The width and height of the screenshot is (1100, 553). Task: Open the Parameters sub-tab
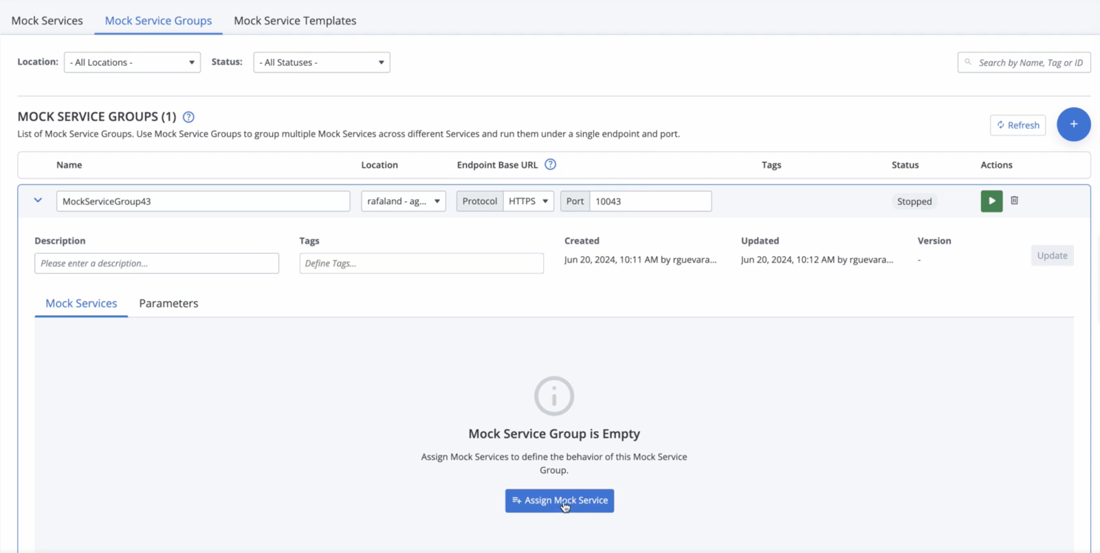168,303
